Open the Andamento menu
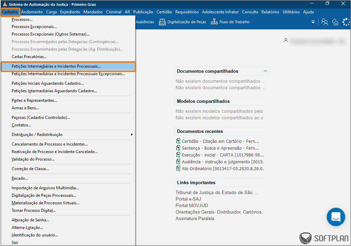This screenshot has height=246, width=351. point(32,12)
